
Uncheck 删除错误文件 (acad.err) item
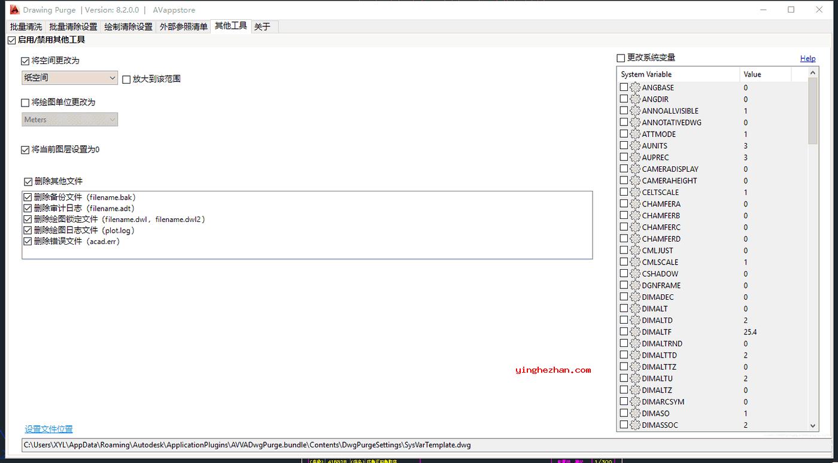28,242
